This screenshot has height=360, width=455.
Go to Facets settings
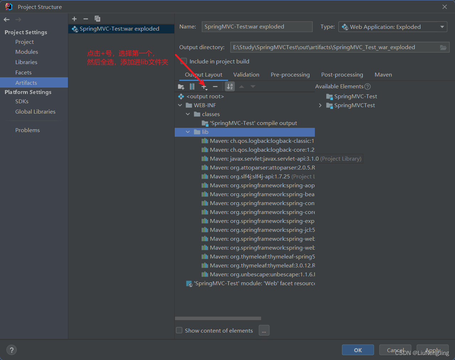[23, 73]
